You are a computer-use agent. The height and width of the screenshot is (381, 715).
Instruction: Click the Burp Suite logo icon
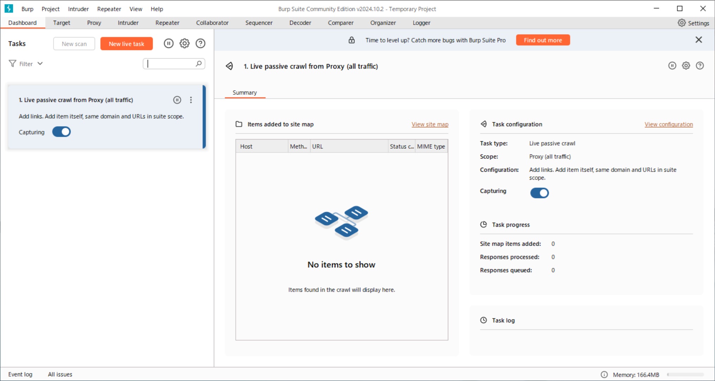8,8
